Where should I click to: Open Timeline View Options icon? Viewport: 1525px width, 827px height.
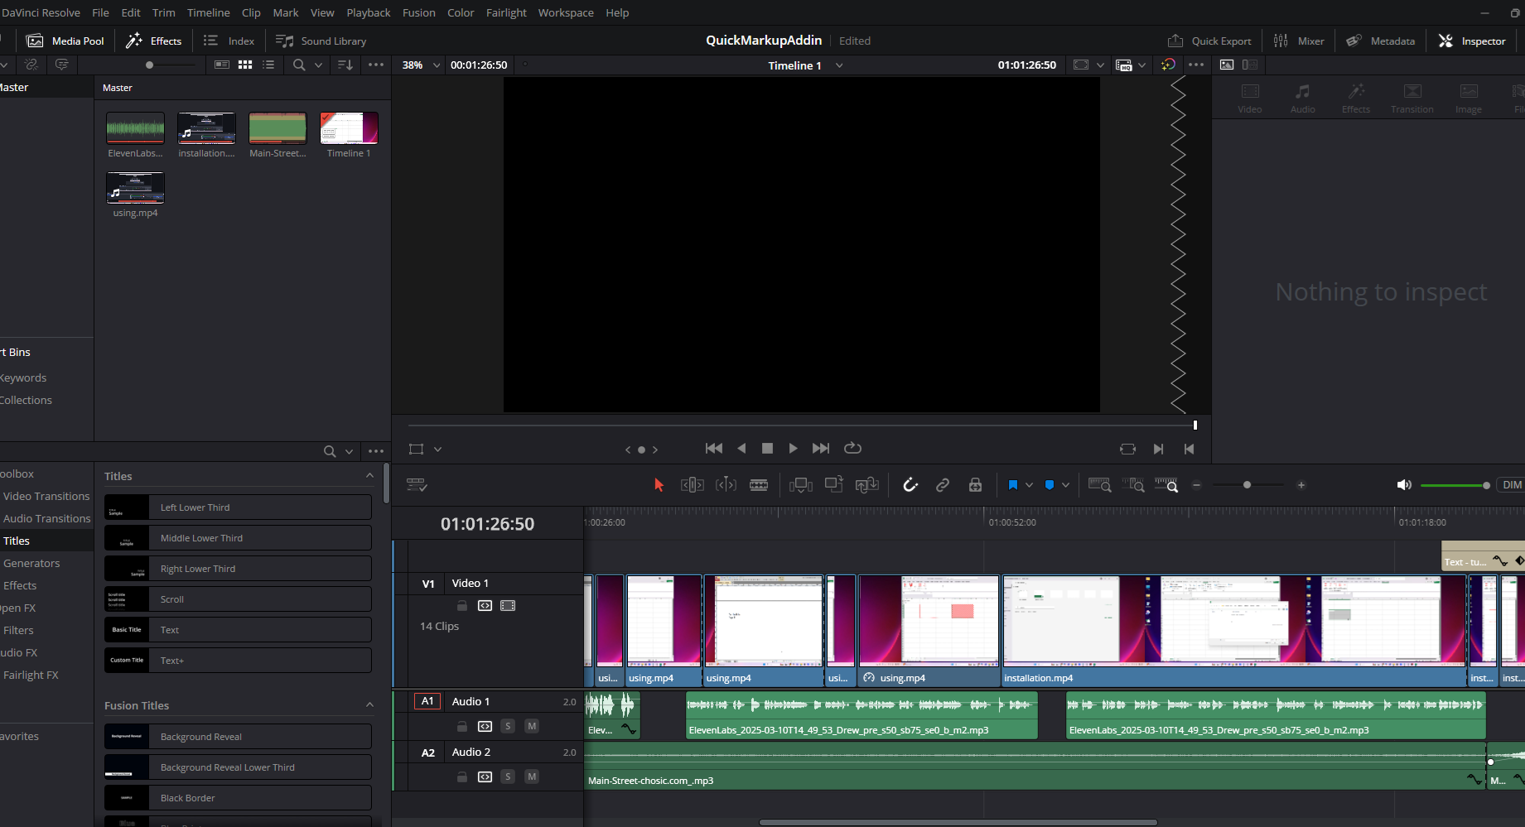417,485
